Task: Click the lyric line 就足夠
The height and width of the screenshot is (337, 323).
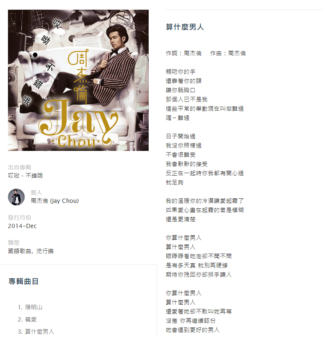Action: click(175, 182)
